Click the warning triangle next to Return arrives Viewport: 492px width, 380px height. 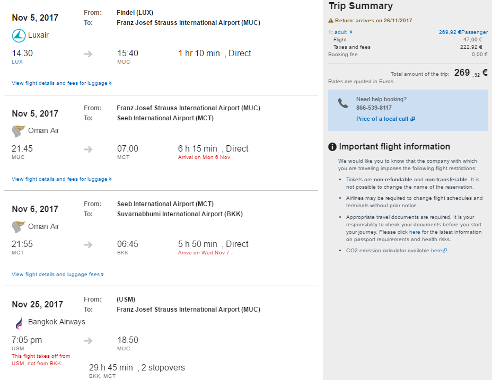(331, 20)
